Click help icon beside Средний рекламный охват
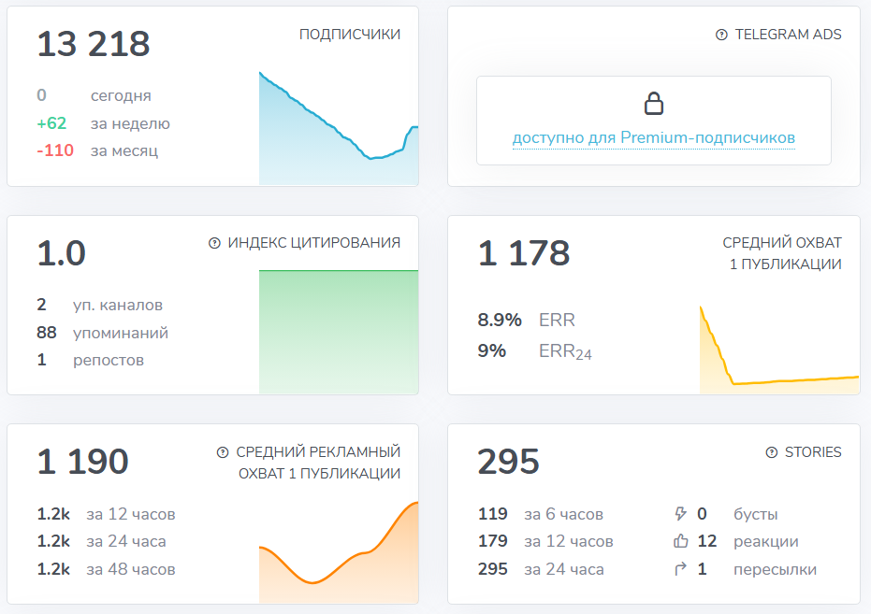This screenshot has height=614, width=871. pos(223,452)
